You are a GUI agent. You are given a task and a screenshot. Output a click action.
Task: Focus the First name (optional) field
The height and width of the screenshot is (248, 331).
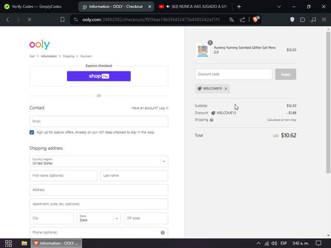pos(63,176)
